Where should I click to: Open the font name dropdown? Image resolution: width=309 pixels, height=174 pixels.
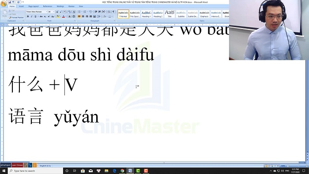click(x=47, y=12)
